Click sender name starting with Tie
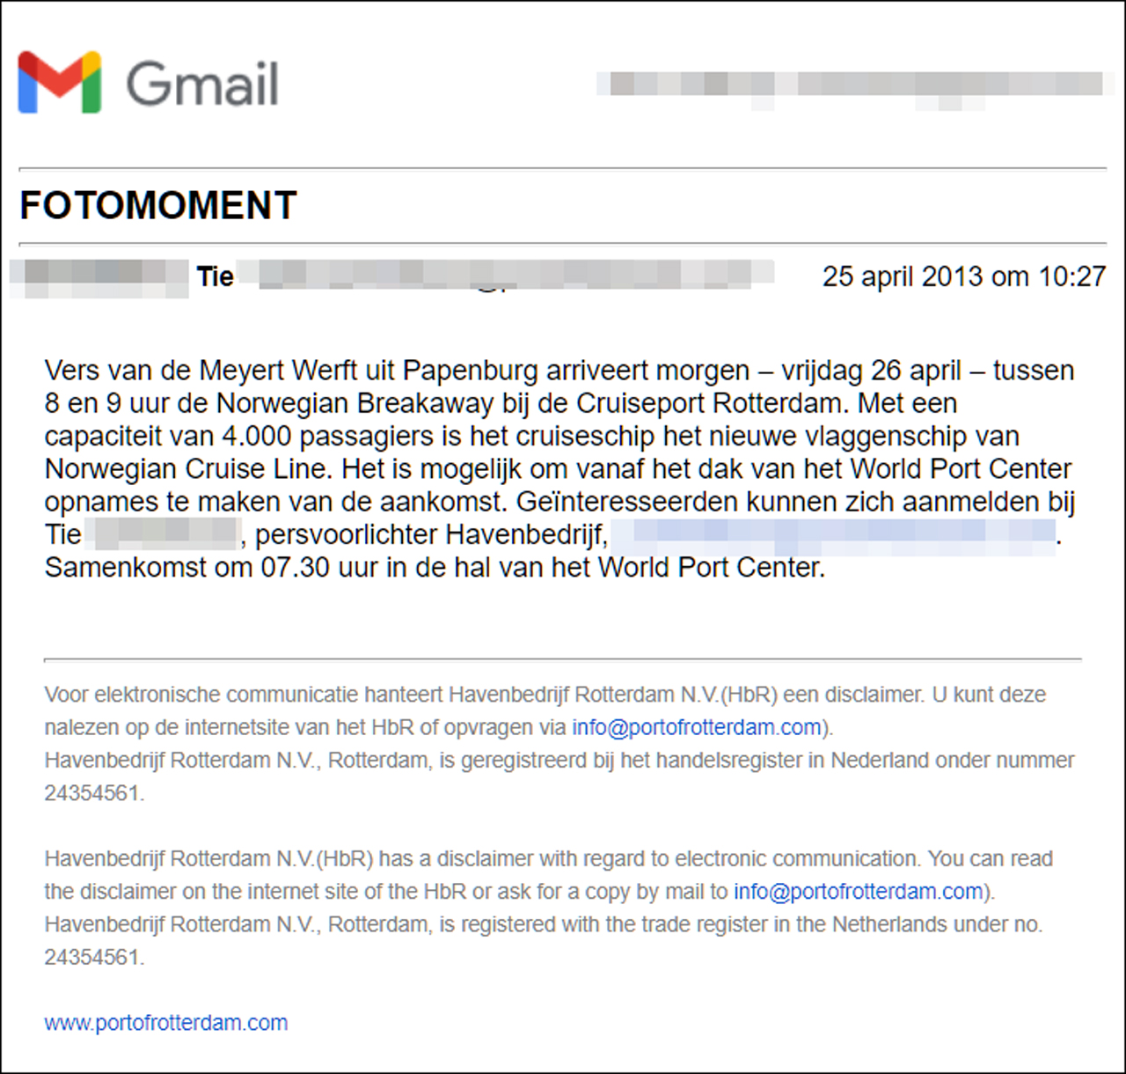 tap(216, 276)
